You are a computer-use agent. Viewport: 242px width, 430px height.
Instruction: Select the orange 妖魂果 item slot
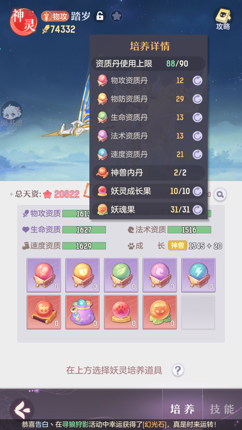[x=160, y=312]
